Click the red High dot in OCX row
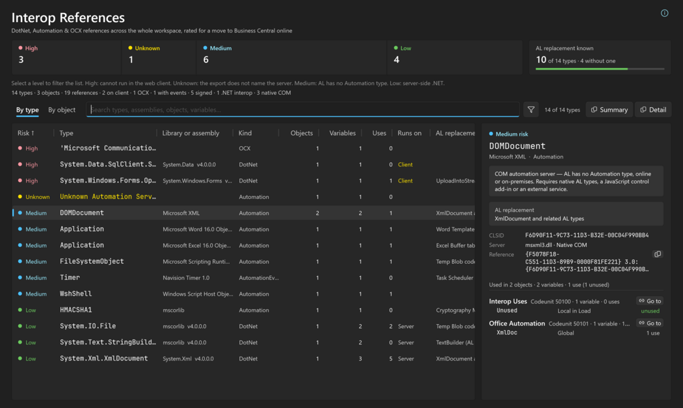 click(x=20, y=148)
